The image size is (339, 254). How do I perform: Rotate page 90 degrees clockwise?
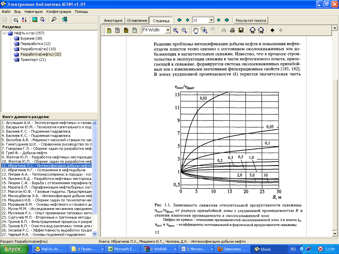click(x=253, y=30)
